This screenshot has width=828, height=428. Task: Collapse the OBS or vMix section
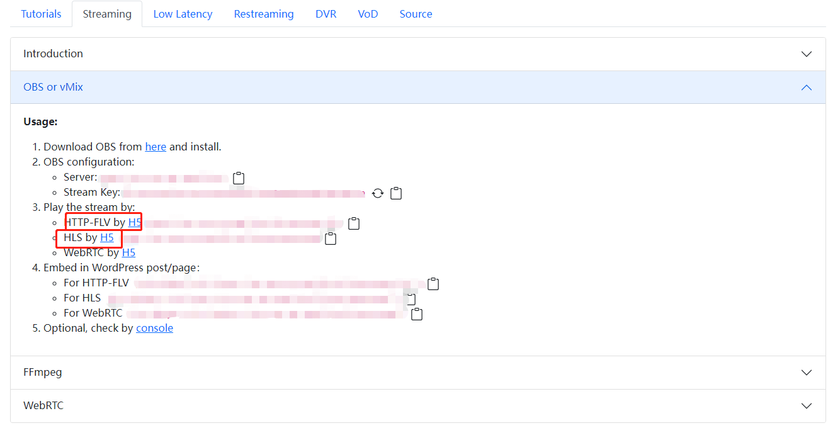coord(806,87)
